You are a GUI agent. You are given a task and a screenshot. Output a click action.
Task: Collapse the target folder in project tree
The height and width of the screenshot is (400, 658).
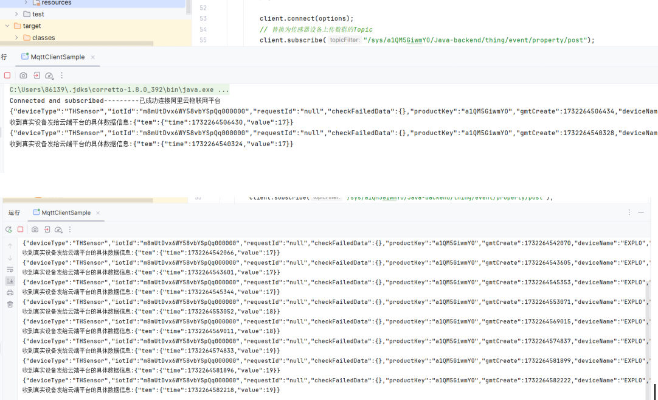(x=7, y=26)
